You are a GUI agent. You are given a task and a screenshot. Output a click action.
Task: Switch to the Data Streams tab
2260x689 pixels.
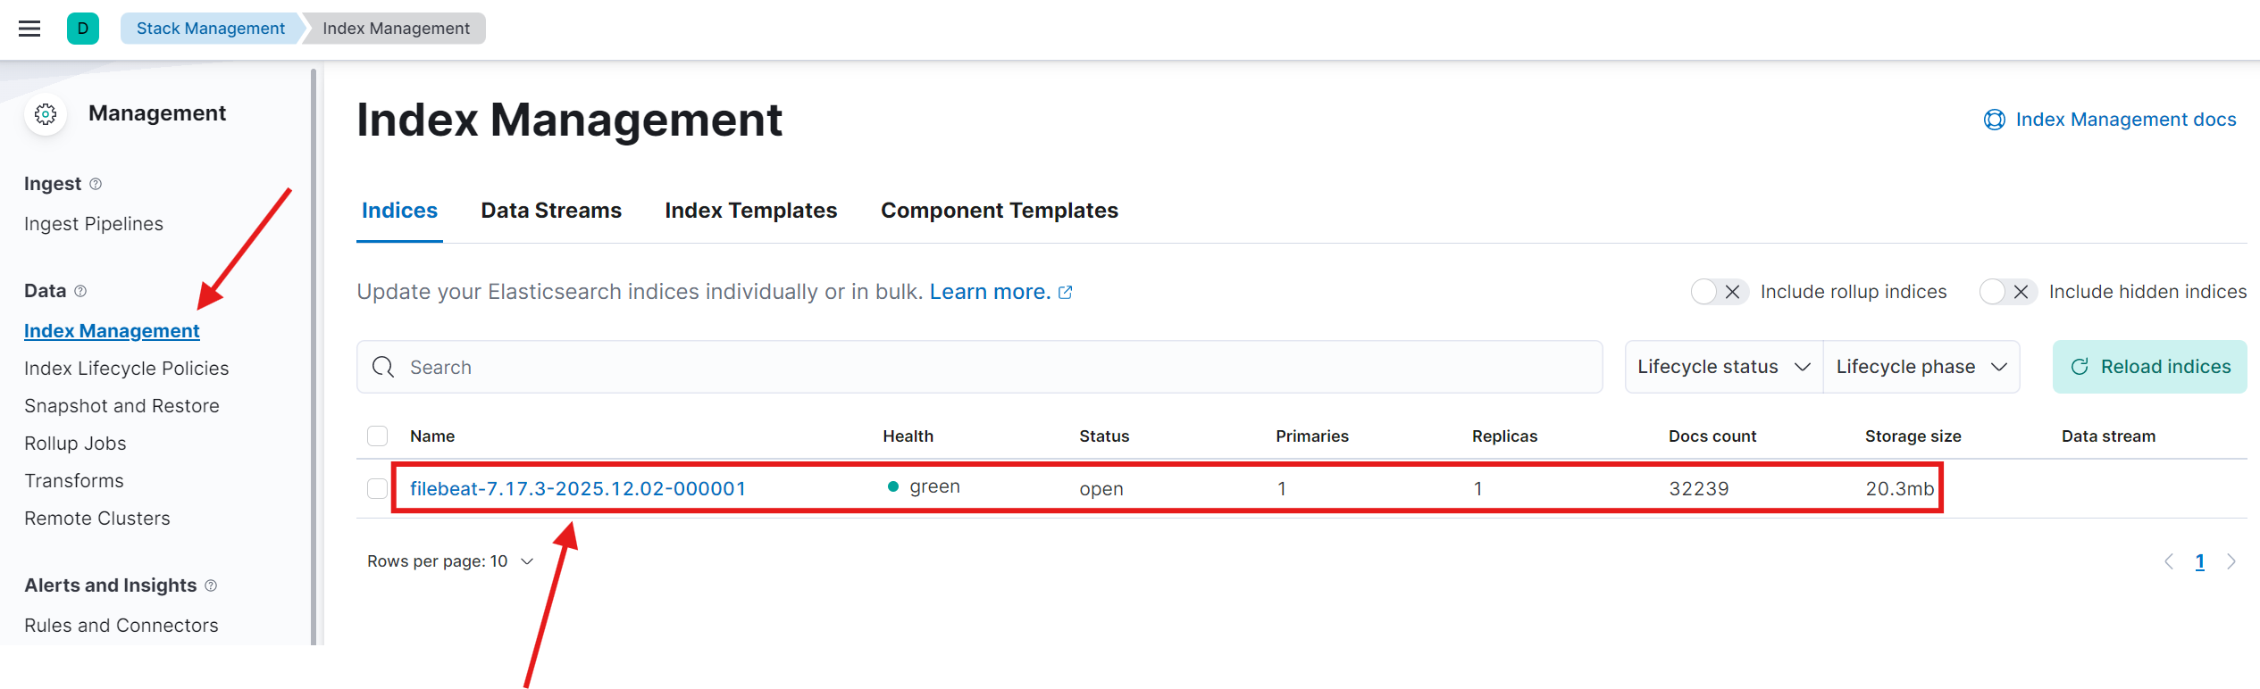click(x=550, y=211)
